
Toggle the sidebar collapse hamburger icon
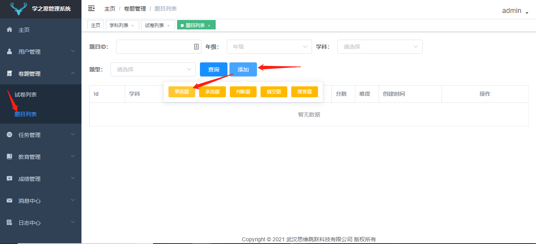tap(91, 8)
